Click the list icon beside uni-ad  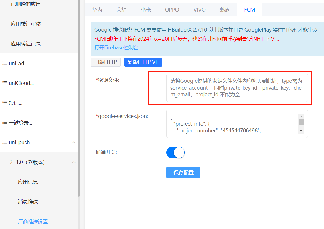tap(4, 63)
